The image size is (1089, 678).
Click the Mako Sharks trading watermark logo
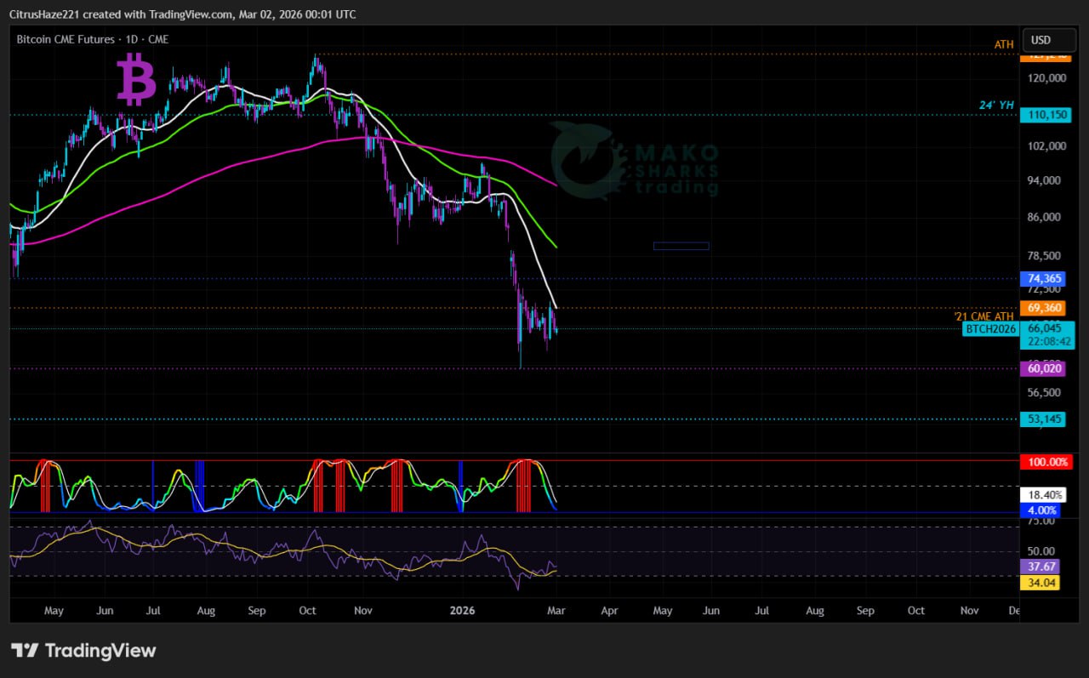point(634,161)
